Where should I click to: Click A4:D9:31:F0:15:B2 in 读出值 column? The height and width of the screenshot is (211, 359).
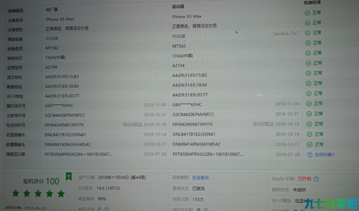coord(190,75)
